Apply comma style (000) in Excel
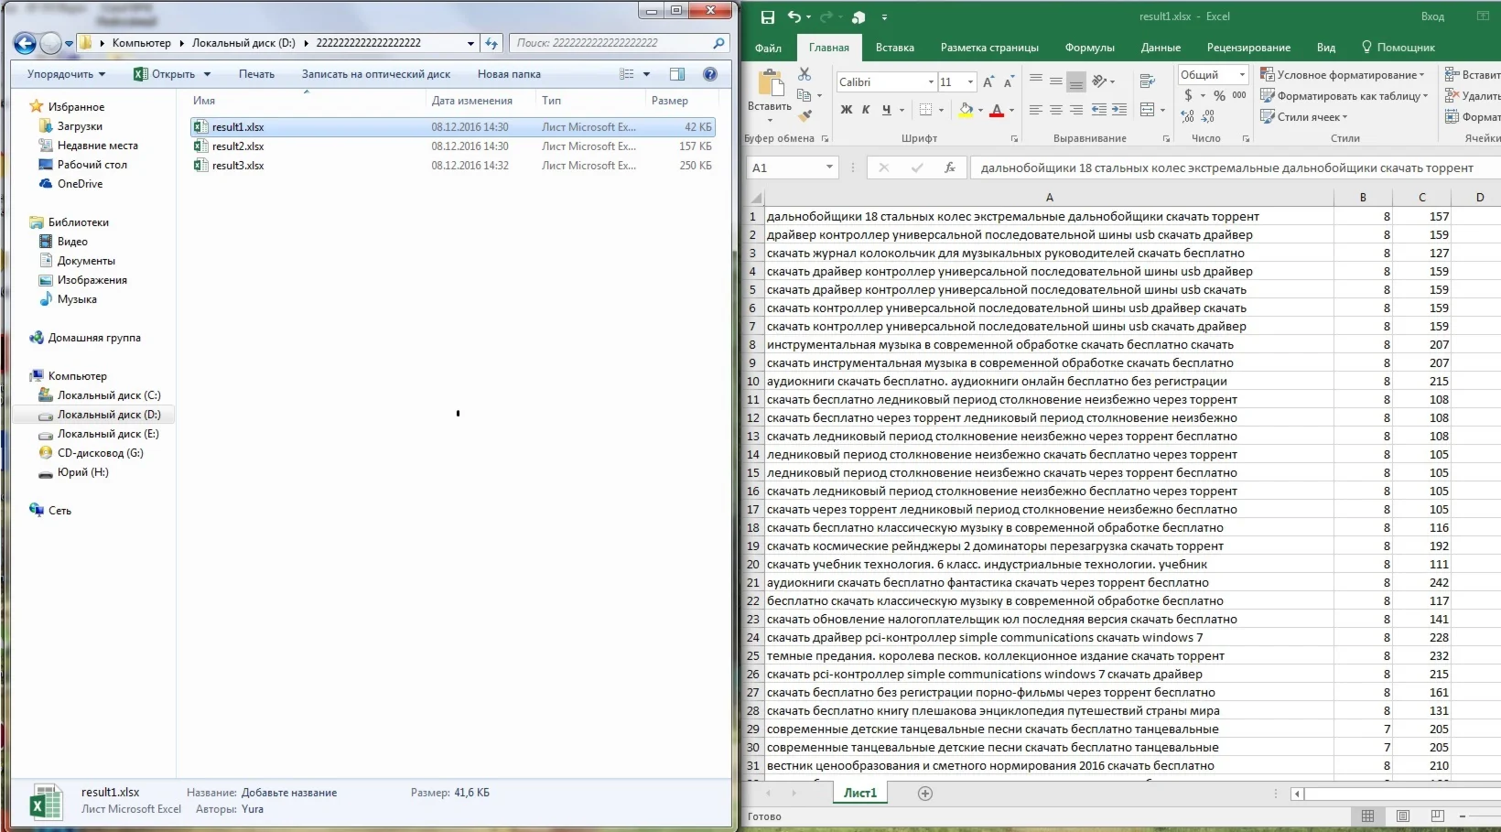Image resolution: width=1501 pixels, height=832 pixels. pos(1239,95)
